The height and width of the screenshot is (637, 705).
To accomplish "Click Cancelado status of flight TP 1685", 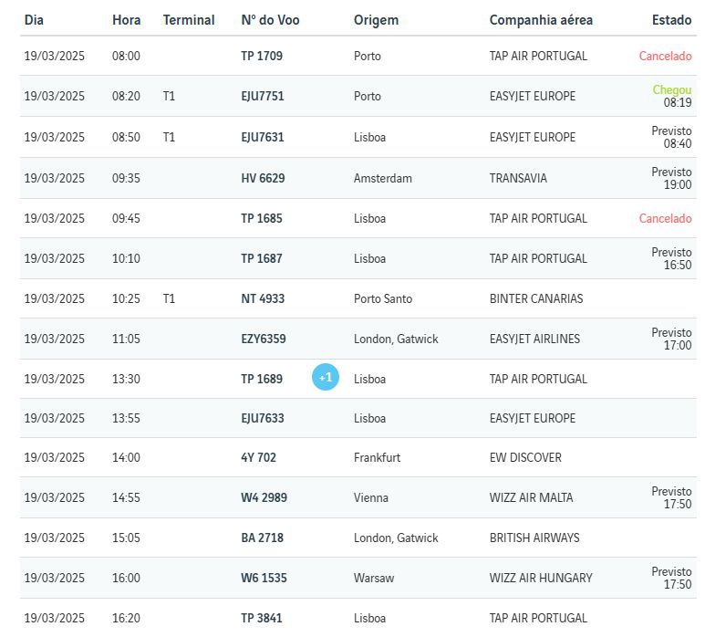I will pyautogui.click(x=665, y=218).
